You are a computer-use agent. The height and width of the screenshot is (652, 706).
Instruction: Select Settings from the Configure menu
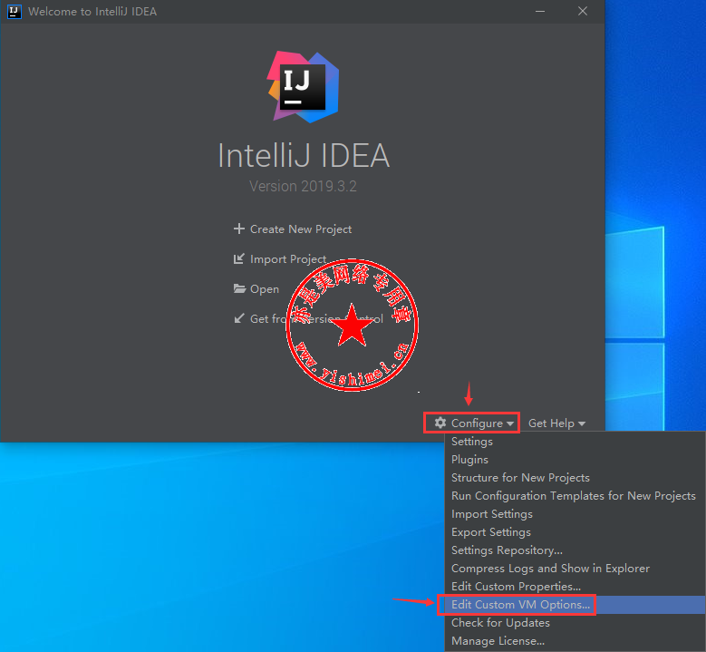coord(575,442)
